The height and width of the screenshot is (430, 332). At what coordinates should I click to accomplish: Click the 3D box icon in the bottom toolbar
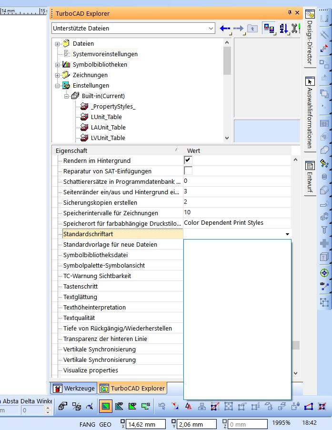click(x=62, y=406)
